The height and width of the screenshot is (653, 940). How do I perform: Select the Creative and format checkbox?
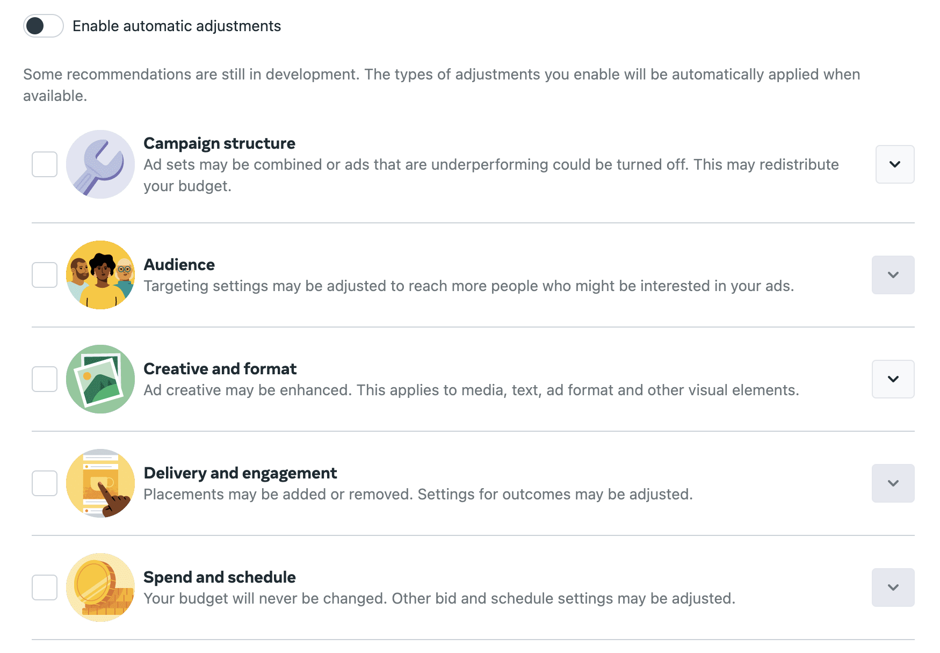tap(45, 379)
